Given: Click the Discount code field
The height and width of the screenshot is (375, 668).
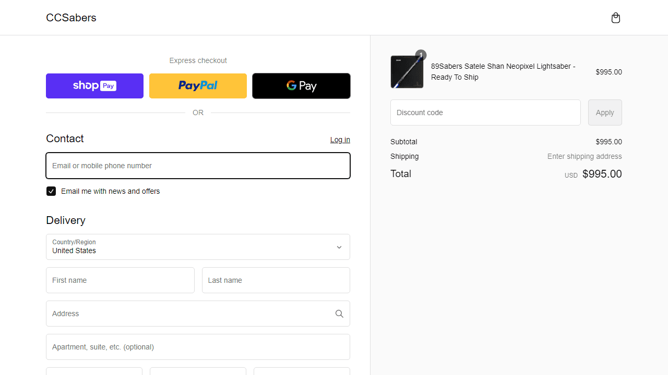Looking at the screenshot, I should pos(485,113).
